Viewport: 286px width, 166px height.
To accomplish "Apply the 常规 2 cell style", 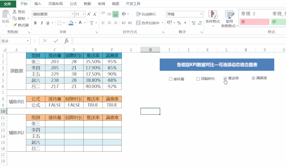I will 254,14.
